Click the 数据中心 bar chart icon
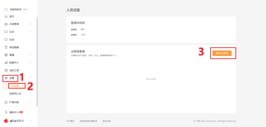 click(x=6, y=62)
